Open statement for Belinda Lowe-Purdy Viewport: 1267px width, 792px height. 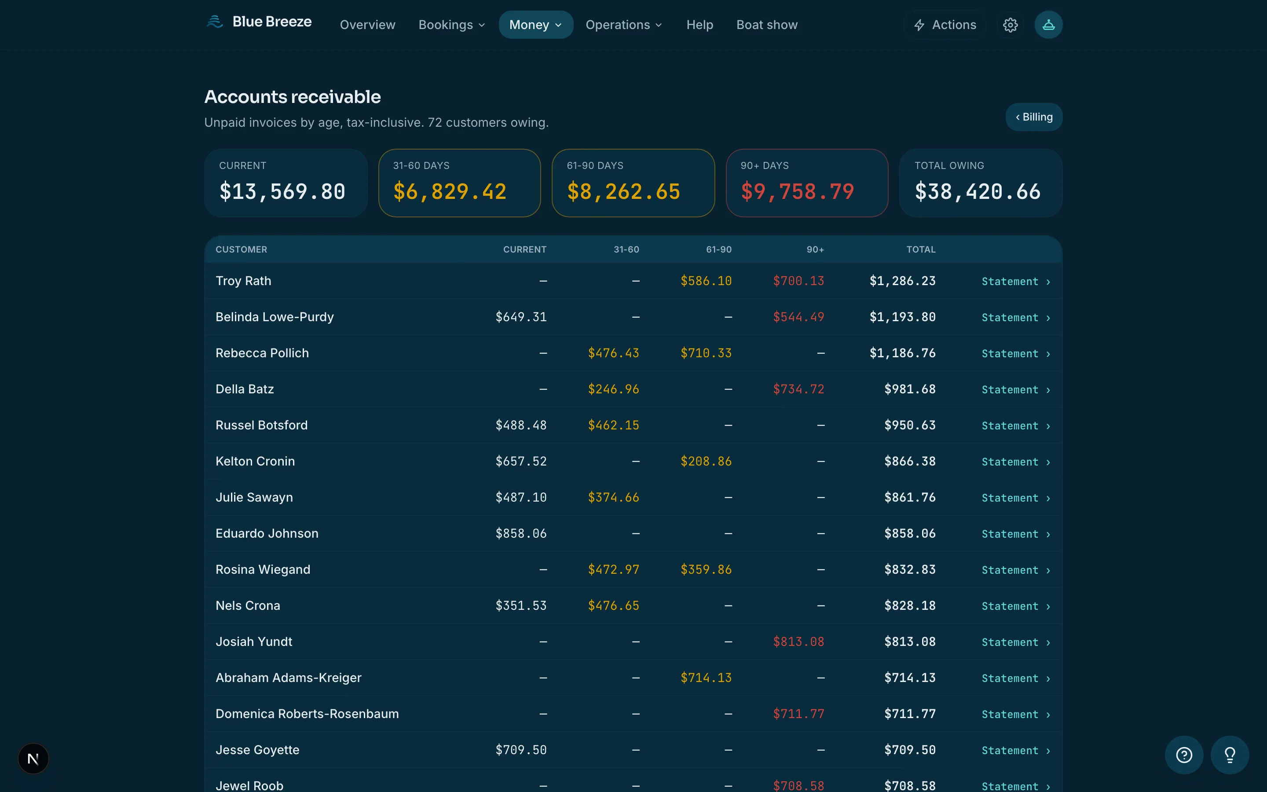click(1016, 317)
